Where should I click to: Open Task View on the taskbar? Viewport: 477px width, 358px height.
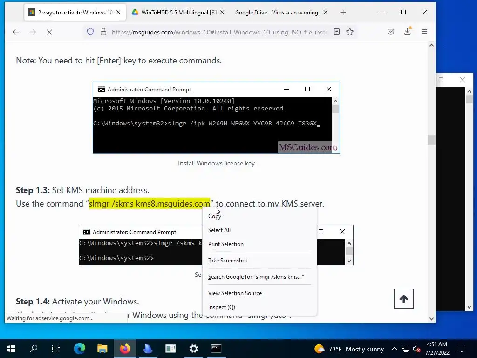[56, 349]
